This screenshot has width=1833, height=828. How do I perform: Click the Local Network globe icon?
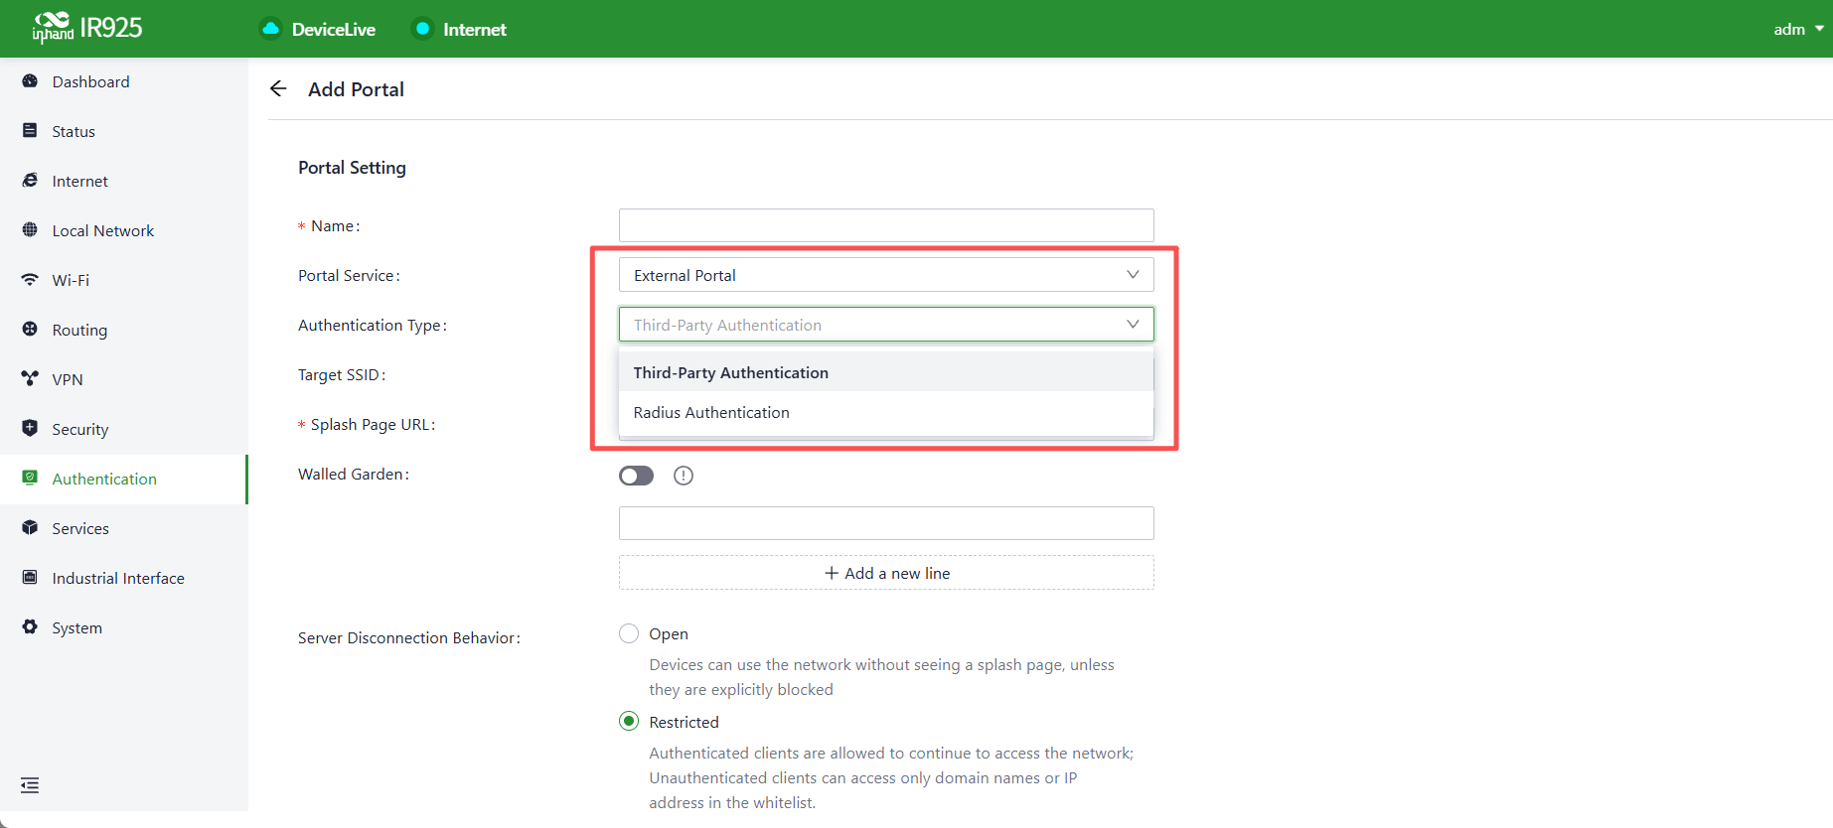(x=30, y=230)
